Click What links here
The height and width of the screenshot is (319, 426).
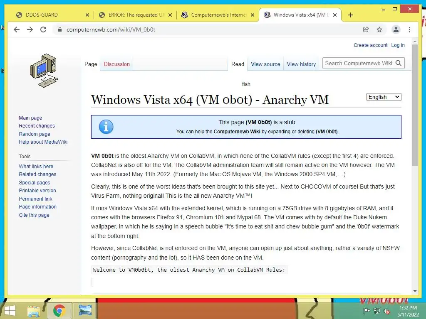click(36, 167)
